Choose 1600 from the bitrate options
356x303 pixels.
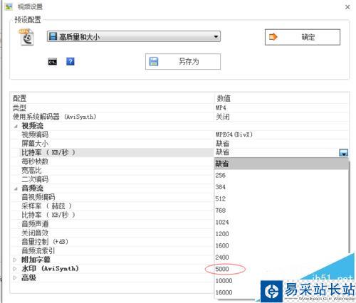click(x=281, y=245)
